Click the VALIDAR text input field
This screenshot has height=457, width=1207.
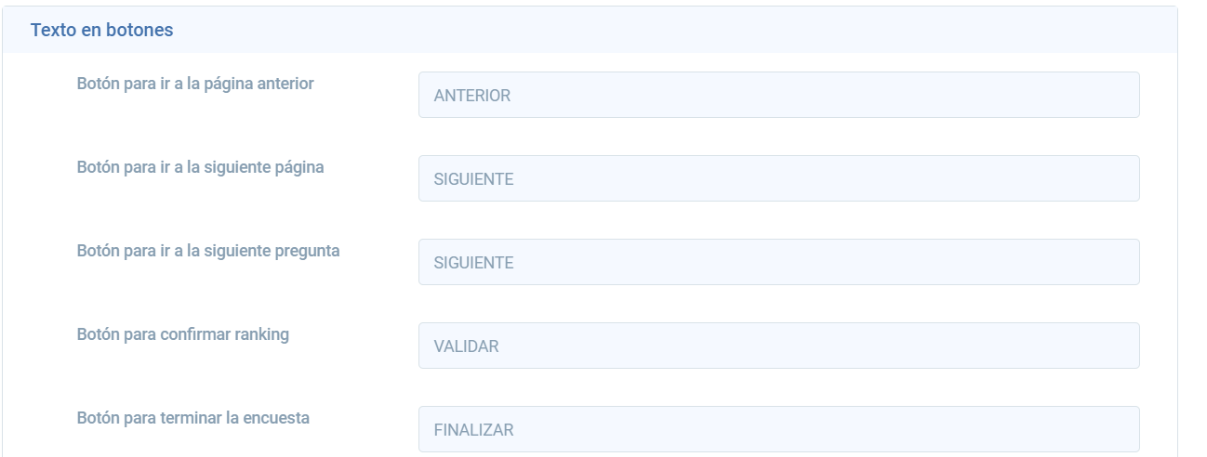[x=778, y=346]
